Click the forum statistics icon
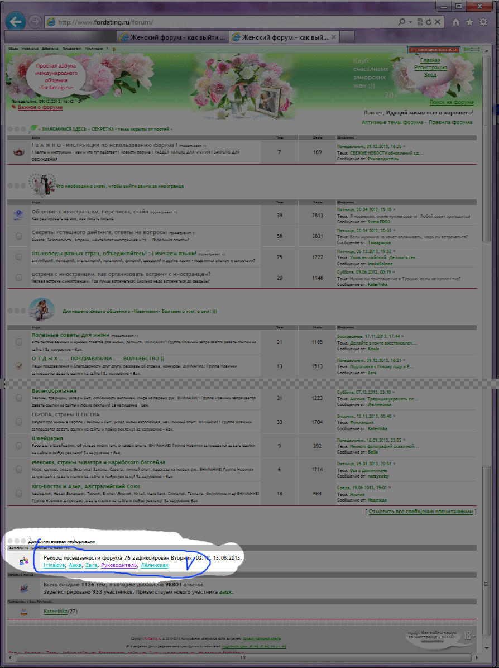 tap(24, 588)
